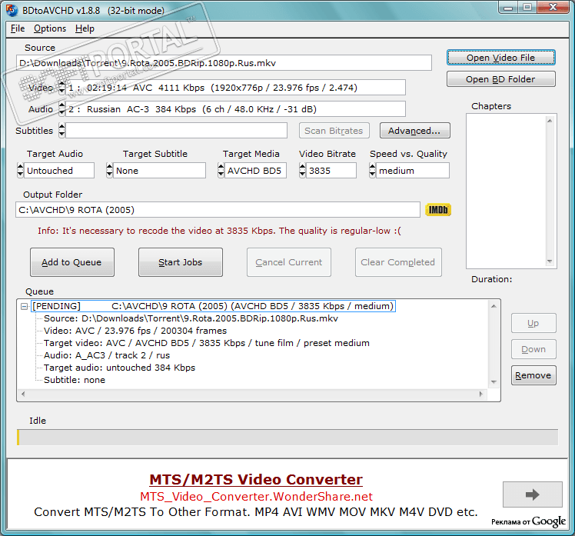Click the Video stream info field
This screenshot has width=575, height=536.
click(x=235, y=88)
